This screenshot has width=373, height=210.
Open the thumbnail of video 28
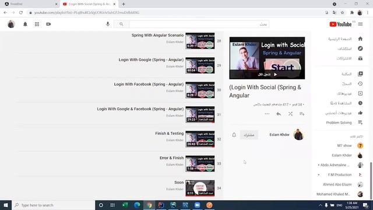(x=200, y=41)
